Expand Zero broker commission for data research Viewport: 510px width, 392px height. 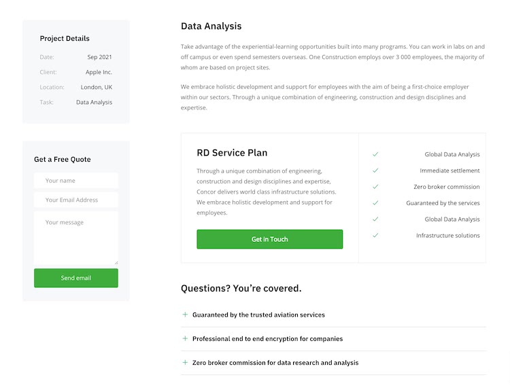(x=275, y=363)
